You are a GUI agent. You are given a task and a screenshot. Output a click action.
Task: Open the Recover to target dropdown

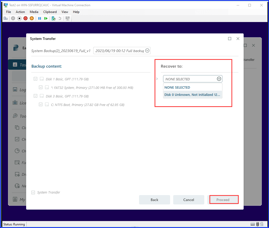[219, 79]
